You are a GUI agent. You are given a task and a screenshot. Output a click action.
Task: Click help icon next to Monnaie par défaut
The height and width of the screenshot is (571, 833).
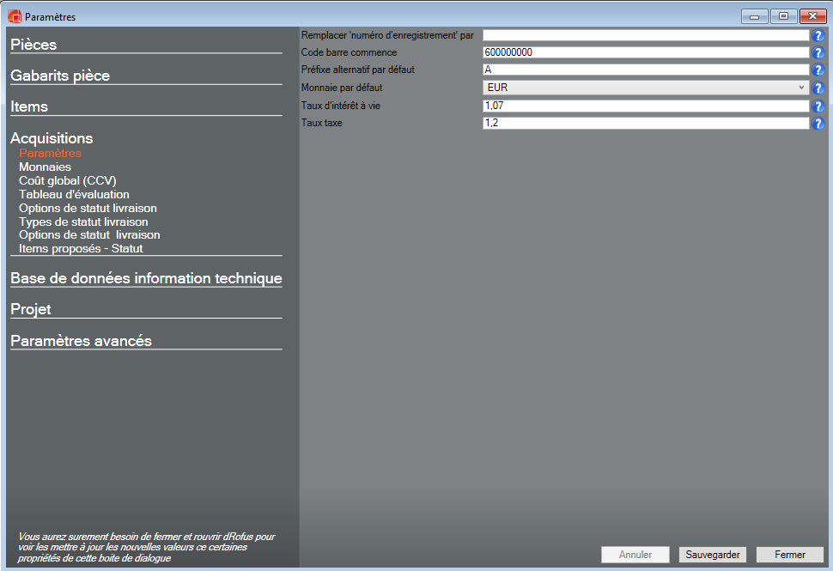coord(818,88)
